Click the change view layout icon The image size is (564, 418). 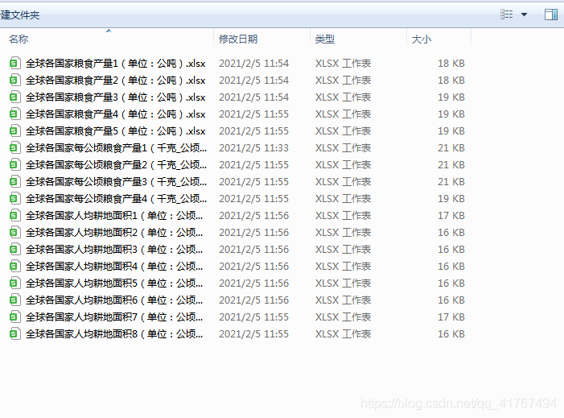506,14
